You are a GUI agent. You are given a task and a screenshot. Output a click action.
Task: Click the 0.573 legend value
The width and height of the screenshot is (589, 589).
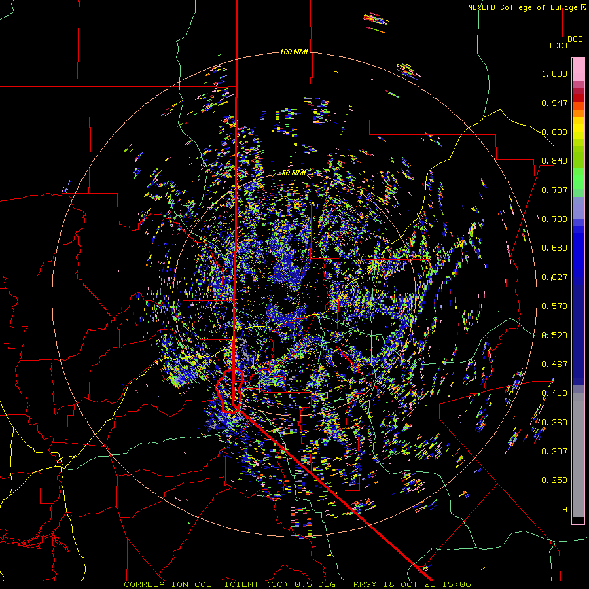coord(554,306)
